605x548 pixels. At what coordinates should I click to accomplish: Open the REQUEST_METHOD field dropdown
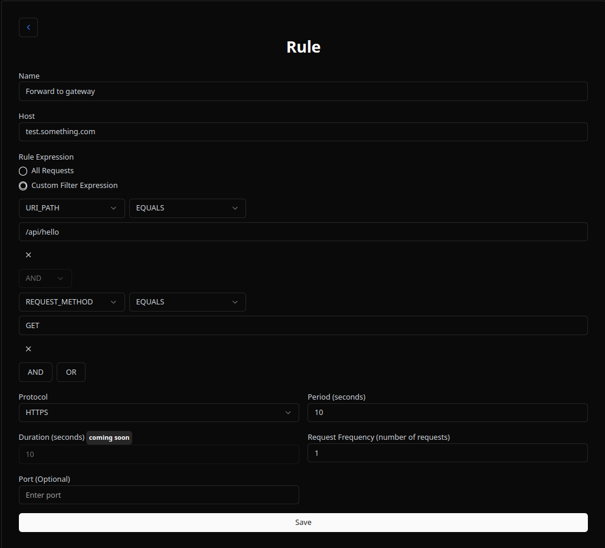coord(71,302)
